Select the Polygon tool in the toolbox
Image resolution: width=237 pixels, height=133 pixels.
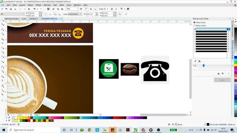(x=2, y=57)
